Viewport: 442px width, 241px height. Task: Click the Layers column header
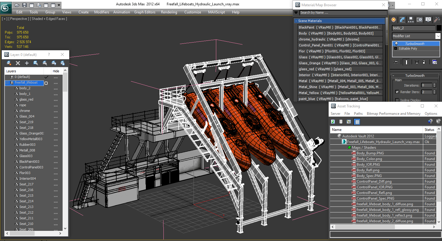pyautogui.click(x=24, y=71)
